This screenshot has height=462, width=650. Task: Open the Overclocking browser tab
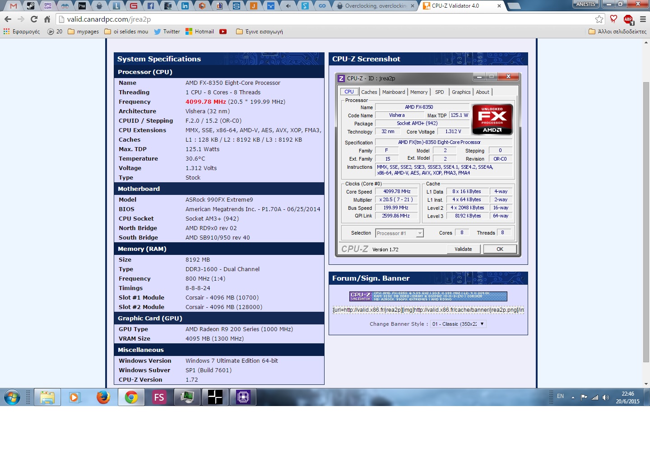[x=376, y=6]
